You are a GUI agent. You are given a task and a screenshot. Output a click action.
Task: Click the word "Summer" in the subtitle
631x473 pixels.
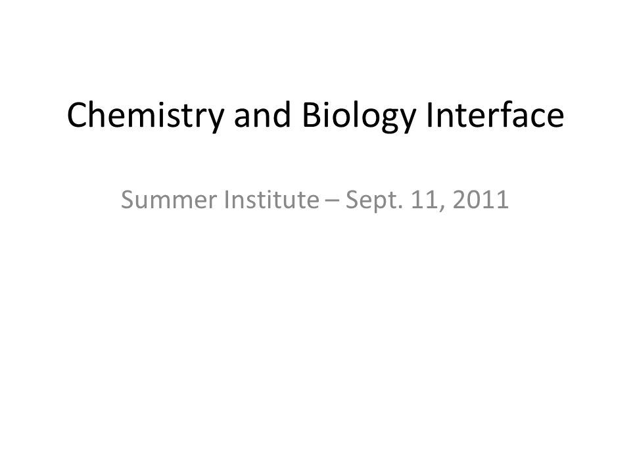pyautogui.click(x=169, y=200)
